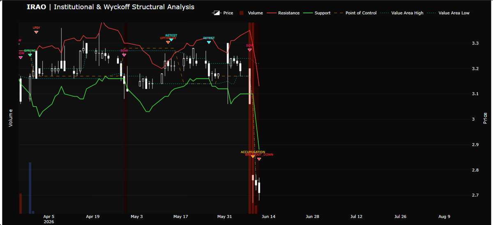Click the green SPRING marker
The image size is (493, 225).
[30, 55]
